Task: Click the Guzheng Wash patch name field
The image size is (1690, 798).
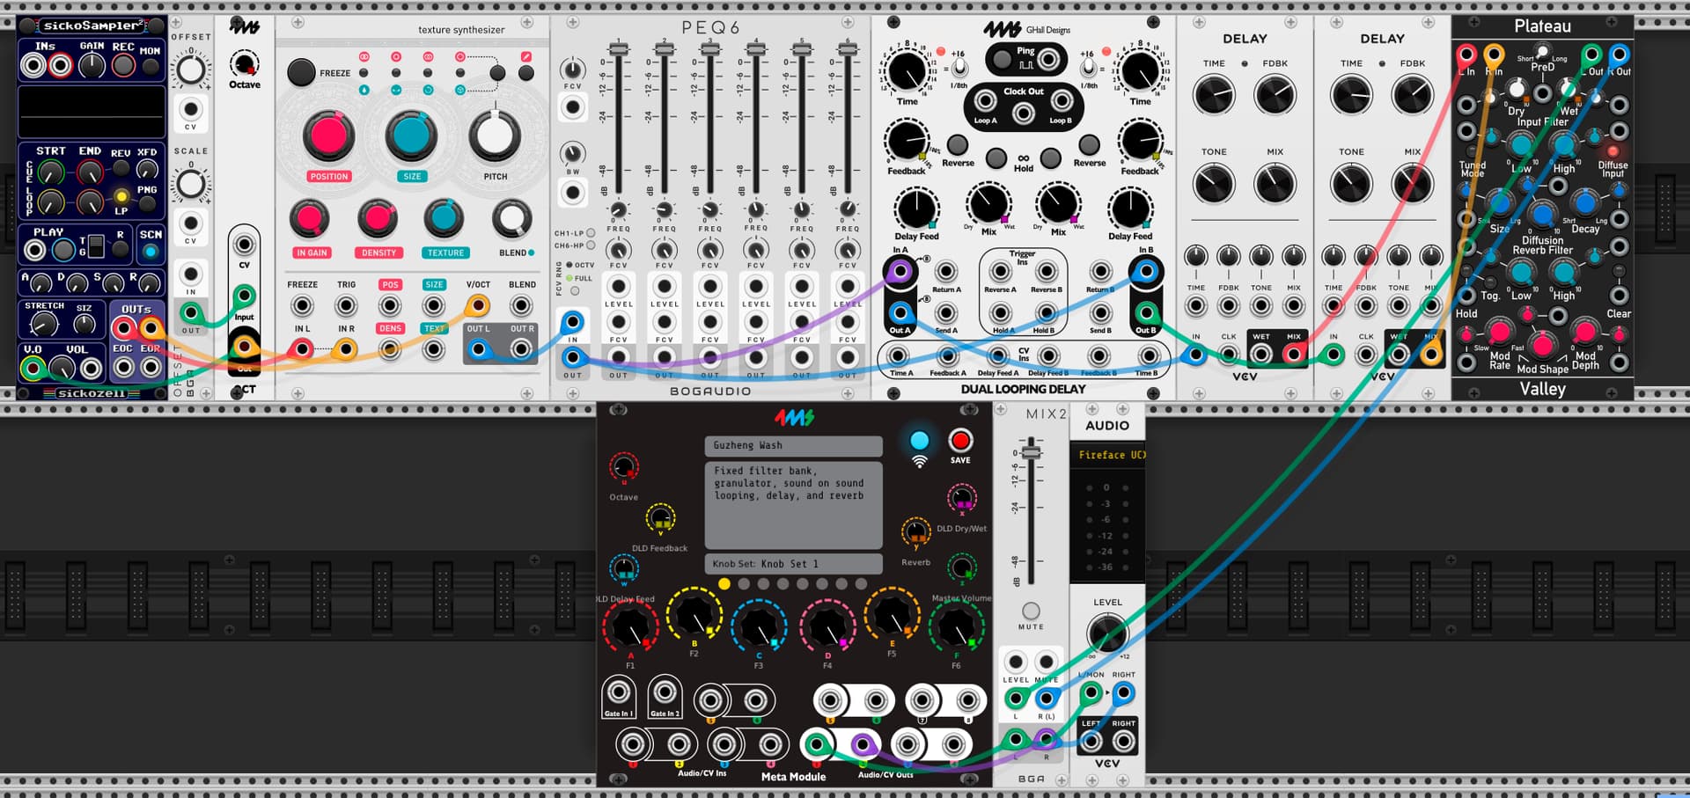Action: 793,446
